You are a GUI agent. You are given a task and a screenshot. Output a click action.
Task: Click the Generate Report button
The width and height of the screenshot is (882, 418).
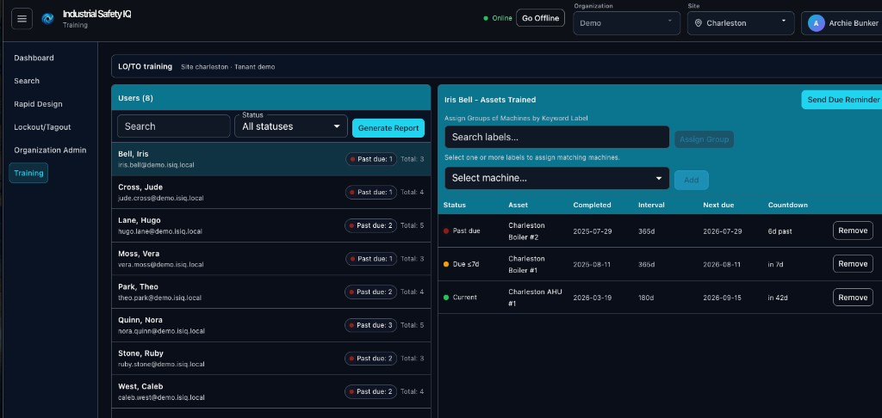388,128
